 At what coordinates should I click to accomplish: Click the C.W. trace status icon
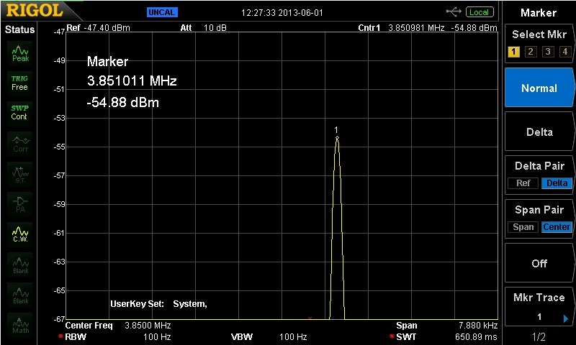[x=20, y=234]
